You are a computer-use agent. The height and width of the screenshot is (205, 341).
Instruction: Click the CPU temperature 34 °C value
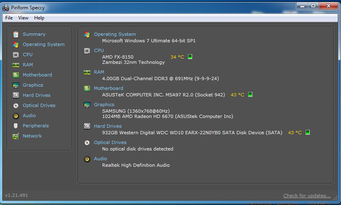(x=177, y=57)
